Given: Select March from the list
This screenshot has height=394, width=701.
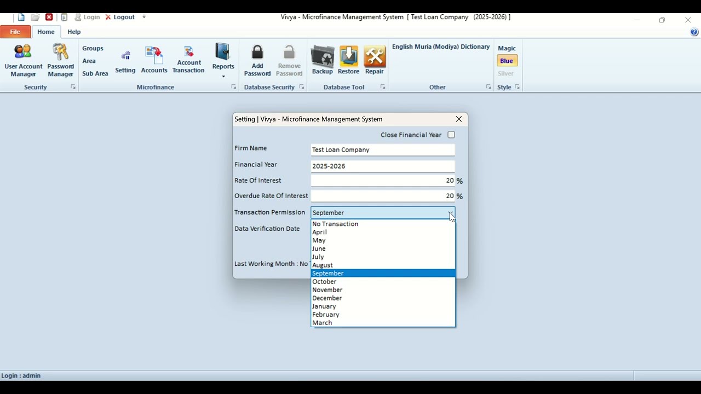Looking at the screenshot, I should (x=383, y=322).
